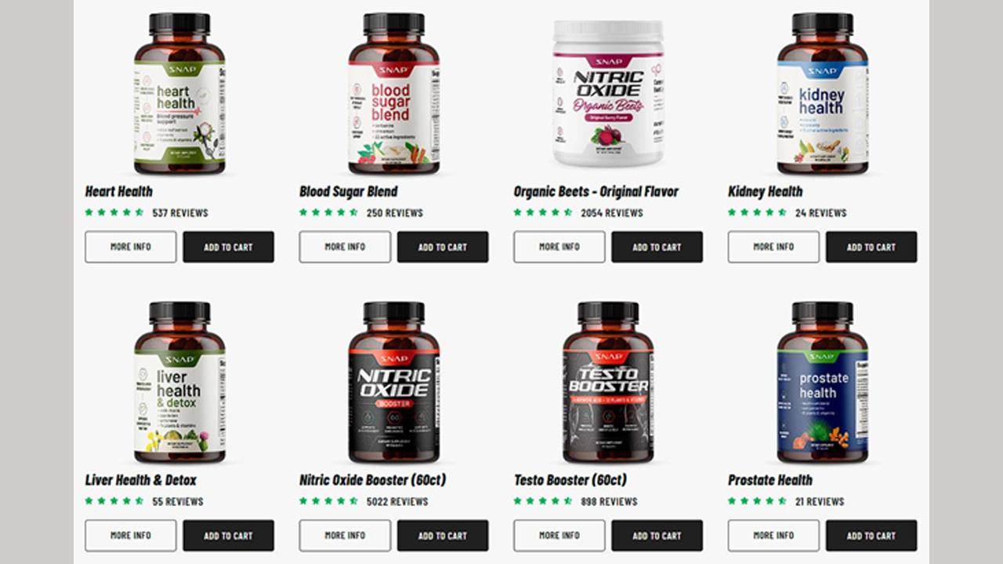
Task: Open more info for Testo Booster
Action: [x=559, y=536]
